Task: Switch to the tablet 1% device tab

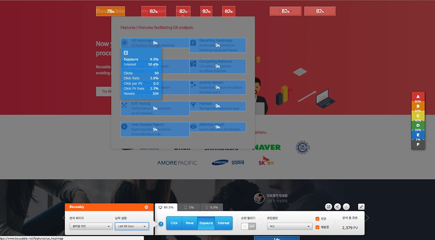Action: point(189,207)
